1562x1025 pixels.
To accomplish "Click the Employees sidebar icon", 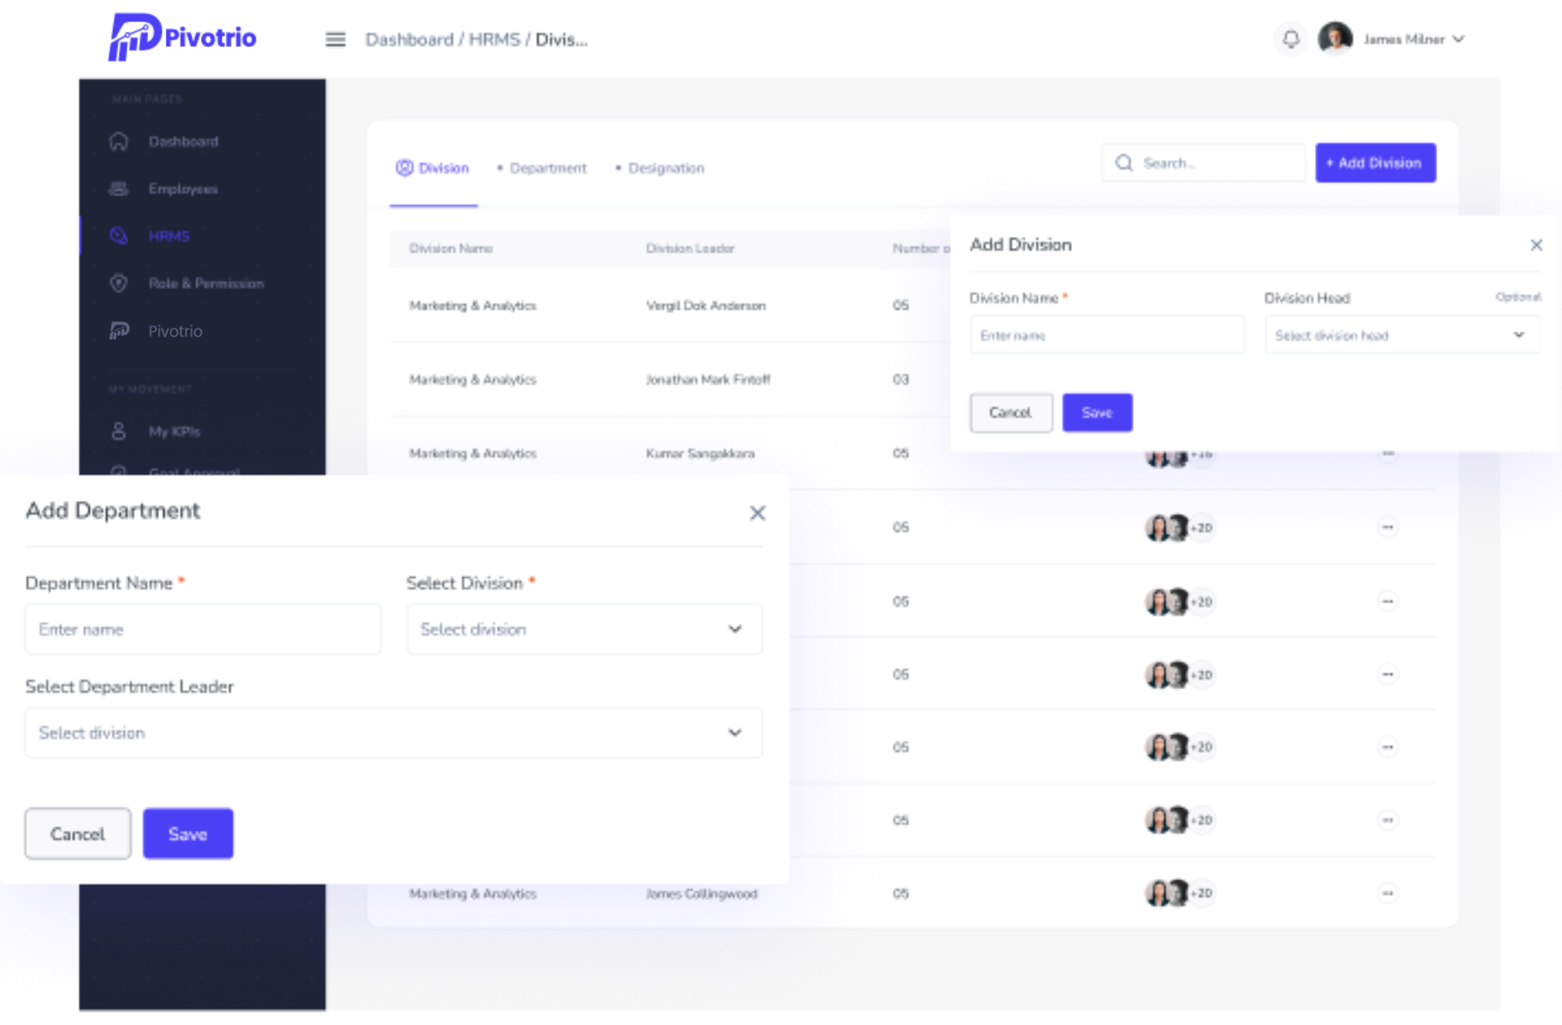I will tap(119, 189).
